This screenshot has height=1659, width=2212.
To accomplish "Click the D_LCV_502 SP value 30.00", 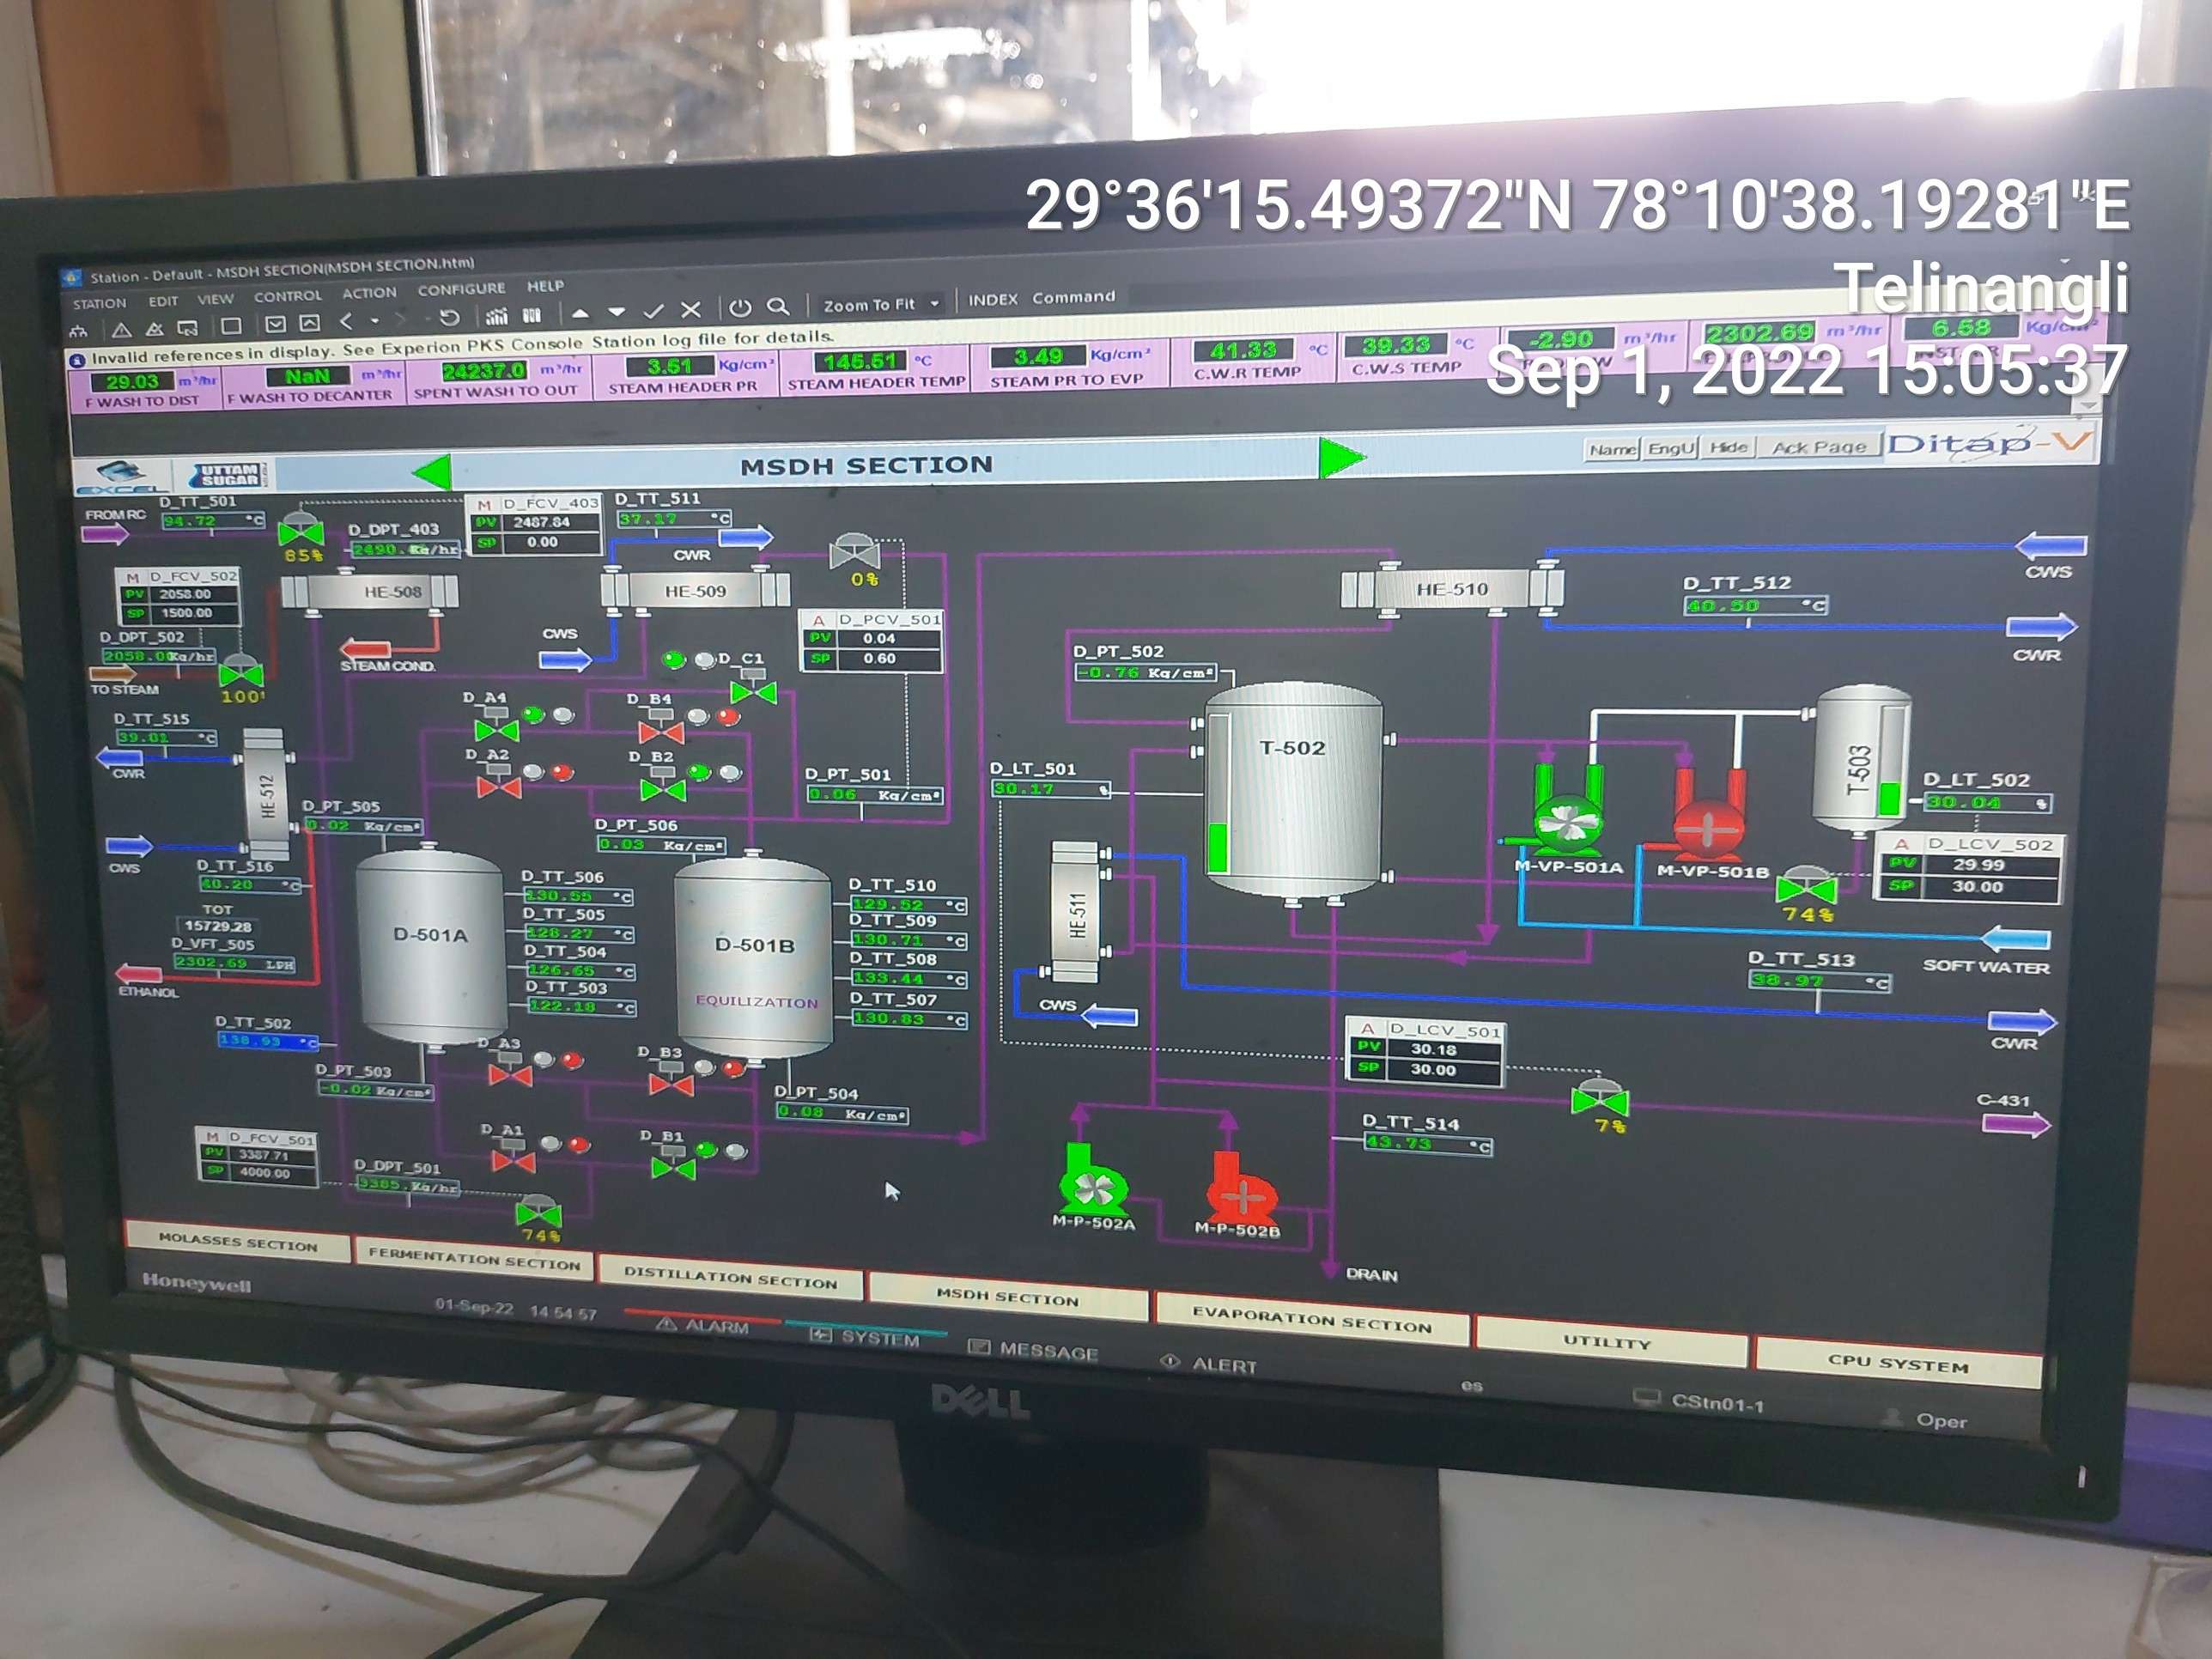I will tap(1977, 886).
